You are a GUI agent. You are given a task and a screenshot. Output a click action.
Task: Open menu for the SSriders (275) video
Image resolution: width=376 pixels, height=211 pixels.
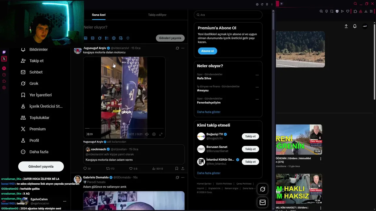pyautogui.click(x=321, y=159)
